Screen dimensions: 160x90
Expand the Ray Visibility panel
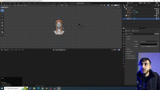point(129,51)
